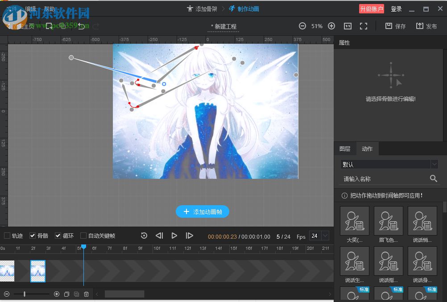This screenshot has height=302, width=447.
Task: Toggle the 自动关键帧 checkbox
Action: click(x=83, y=236)
